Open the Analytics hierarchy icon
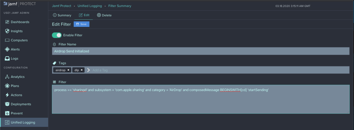Screen dimensions: 354x130 [x=7, y=77]
